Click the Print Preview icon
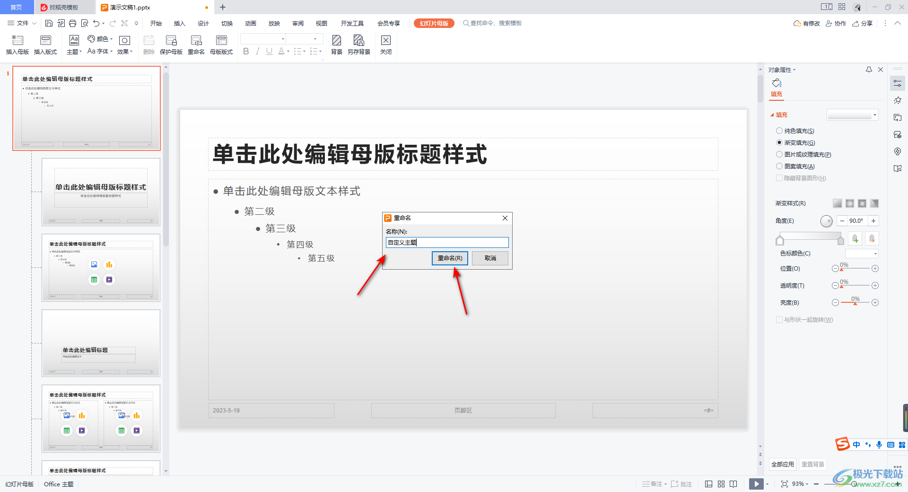Viewport: 908px width, 492px height. pyautogui.click(x=85, y=23)
